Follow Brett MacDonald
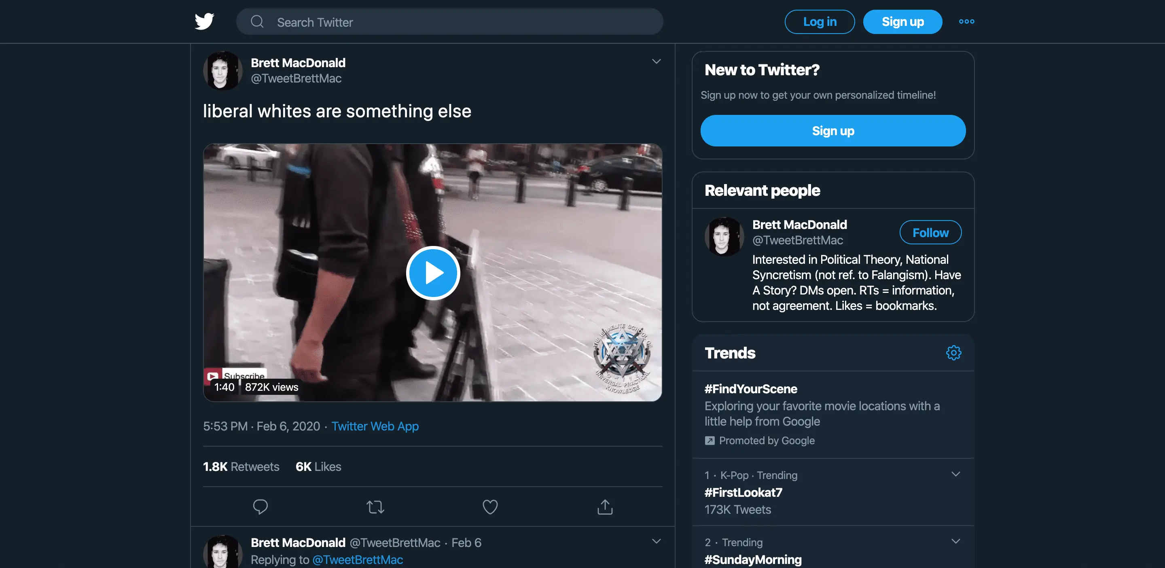 coord(930,233)
